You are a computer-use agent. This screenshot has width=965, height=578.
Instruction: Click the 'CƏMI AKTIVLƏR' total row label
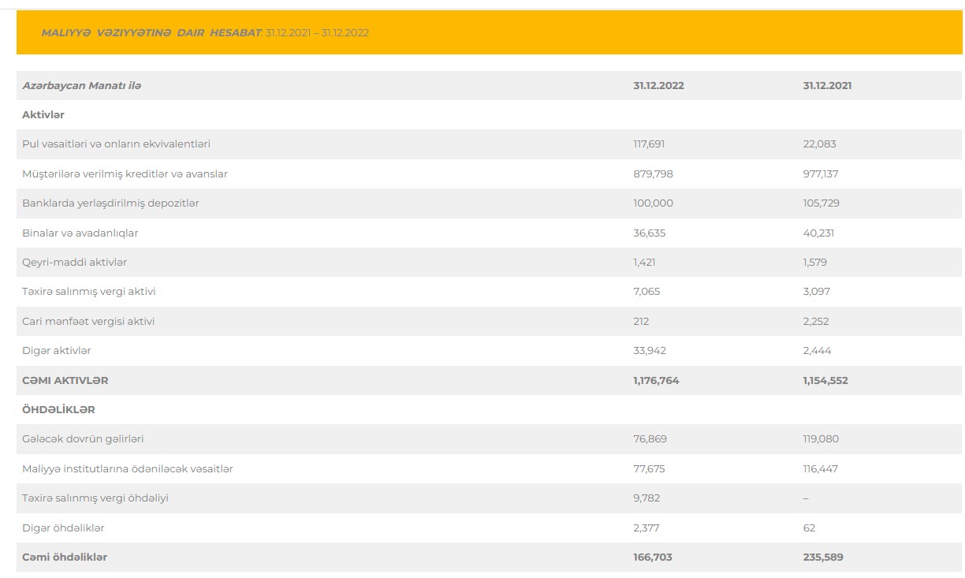65,381
